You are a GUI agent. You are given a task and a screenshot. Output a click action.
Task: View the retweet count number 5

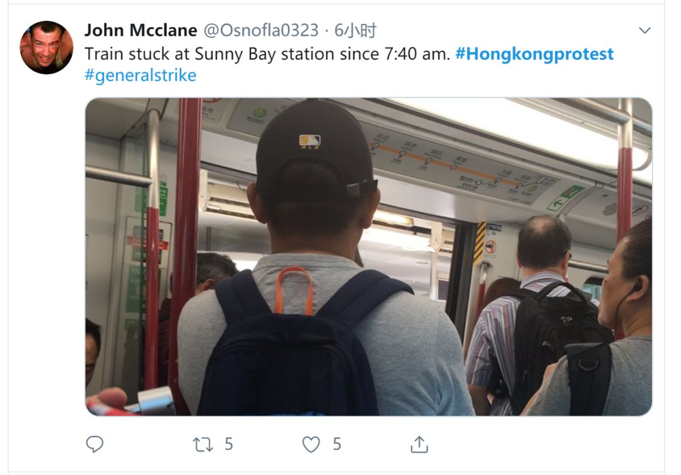click(229, 444)
